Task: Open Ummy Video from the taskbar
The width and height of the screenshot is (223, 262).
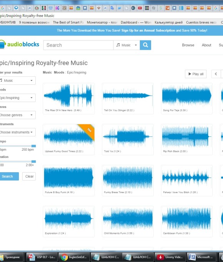Action: (x=170, y=257)
